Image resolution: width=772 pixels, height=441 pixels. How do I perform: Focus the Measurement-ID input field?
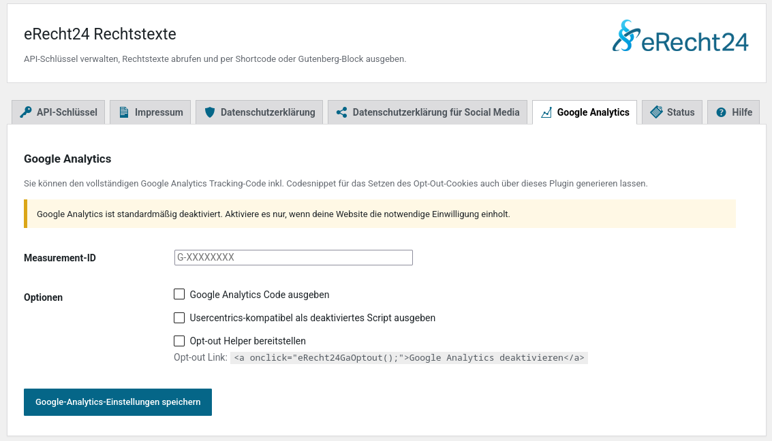pos(294,258)
